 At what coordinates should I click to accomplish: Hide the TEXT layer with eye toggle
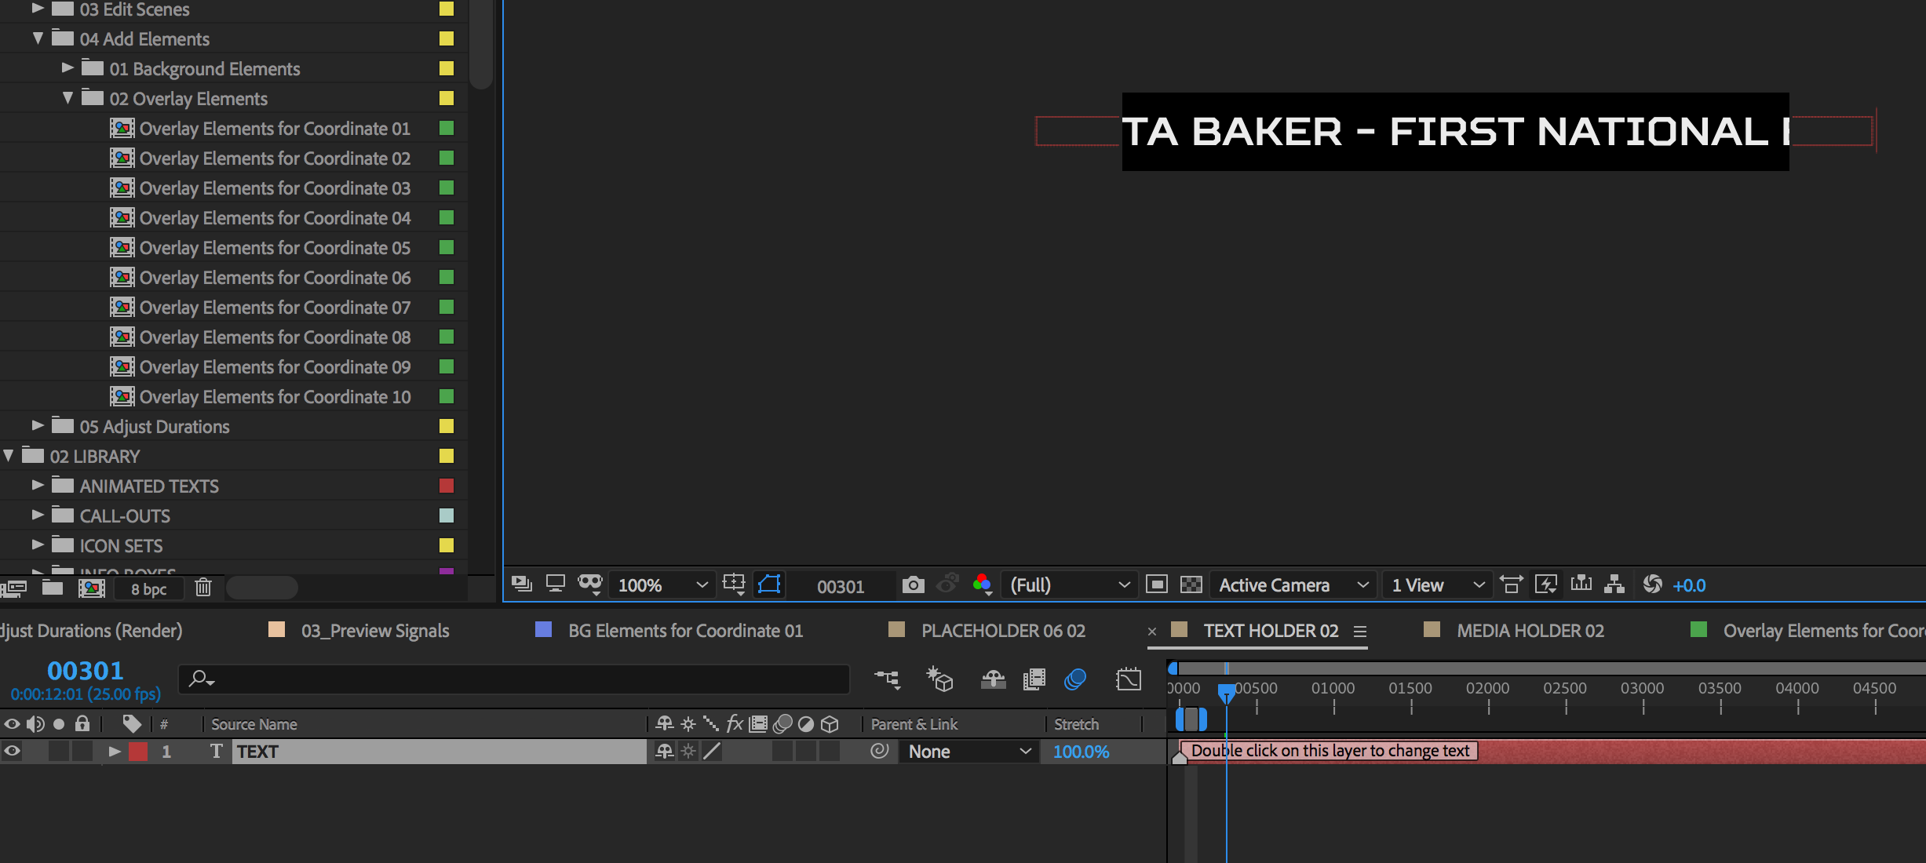point(12,752)
